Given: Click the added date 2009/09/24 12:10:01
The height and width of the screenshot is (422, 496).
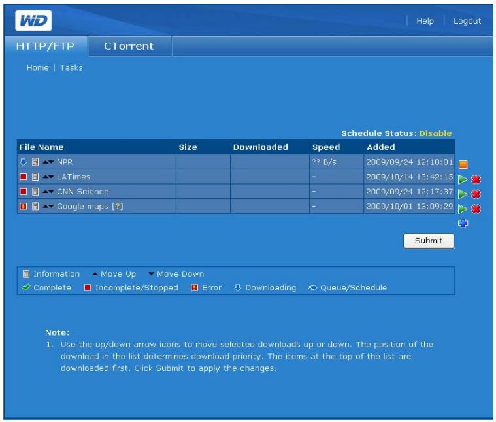Looking at the screenshot, I should point(409,162).
